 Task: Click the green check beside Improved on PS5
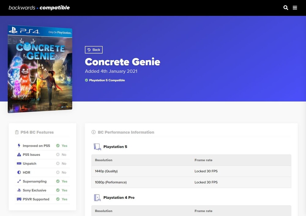[58, 146]
